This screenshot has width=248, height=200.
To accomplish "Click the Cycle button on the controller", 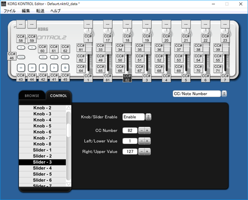I will tap(21, 57).
